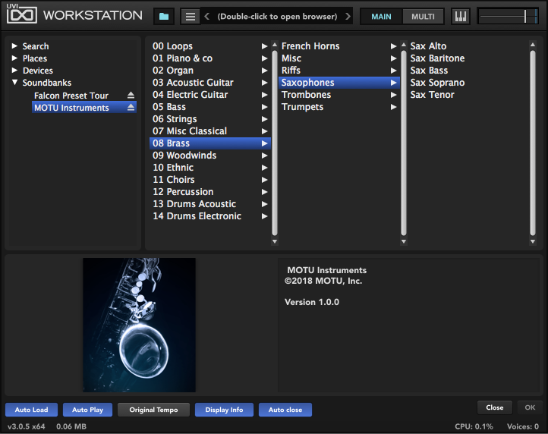Toggle Auto Play option
This screenshot has height=434, width=548.
pos(88,410)
